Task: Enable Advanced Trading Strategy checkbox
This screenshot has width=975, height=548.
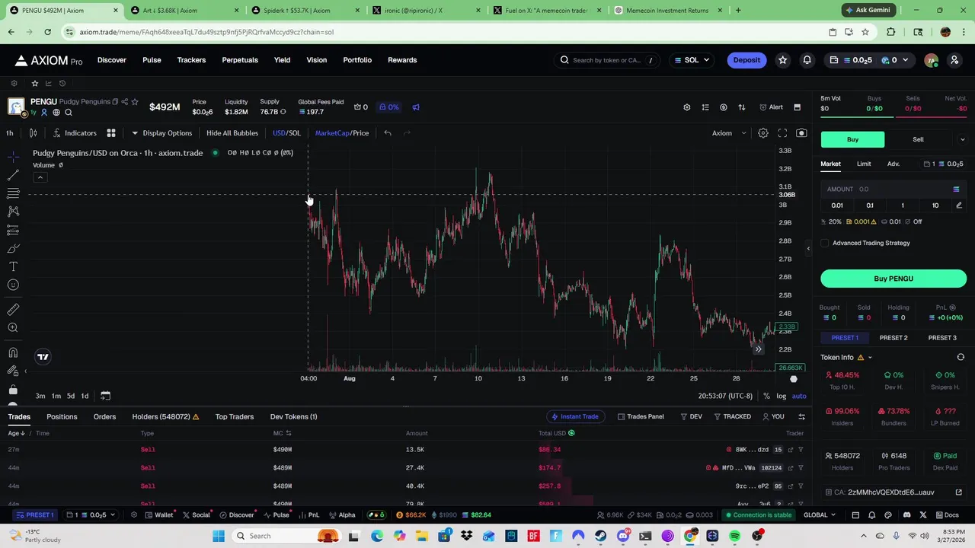Action: [825, 244]
